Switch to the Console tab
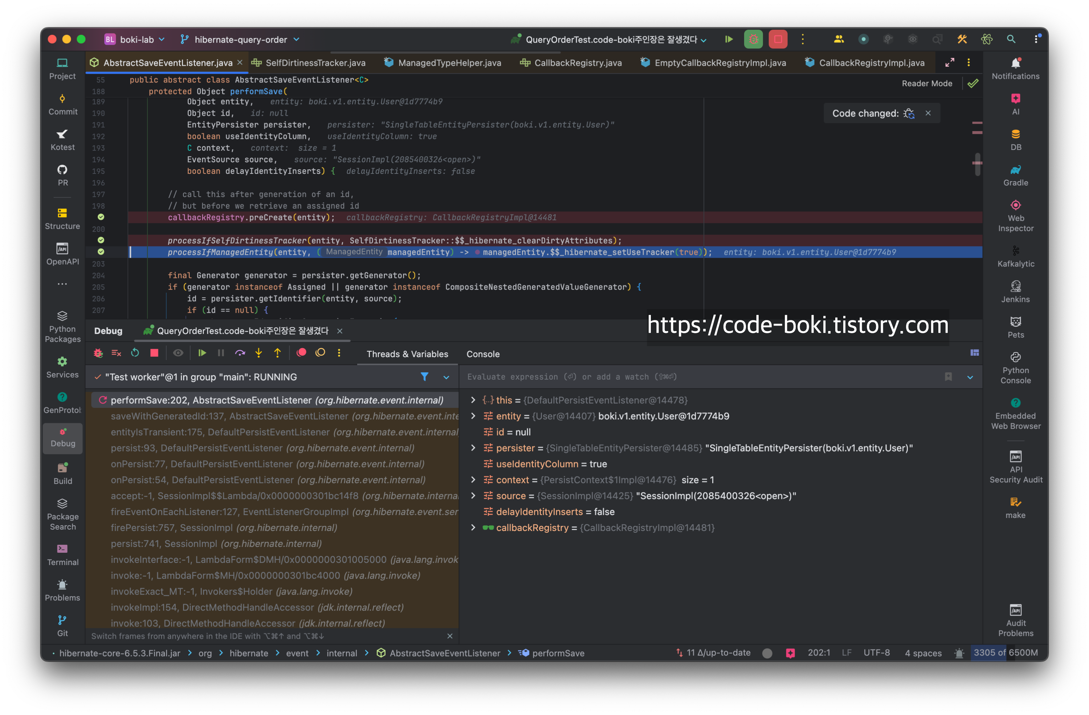The image size is (1089, 715). pos(483,354)
